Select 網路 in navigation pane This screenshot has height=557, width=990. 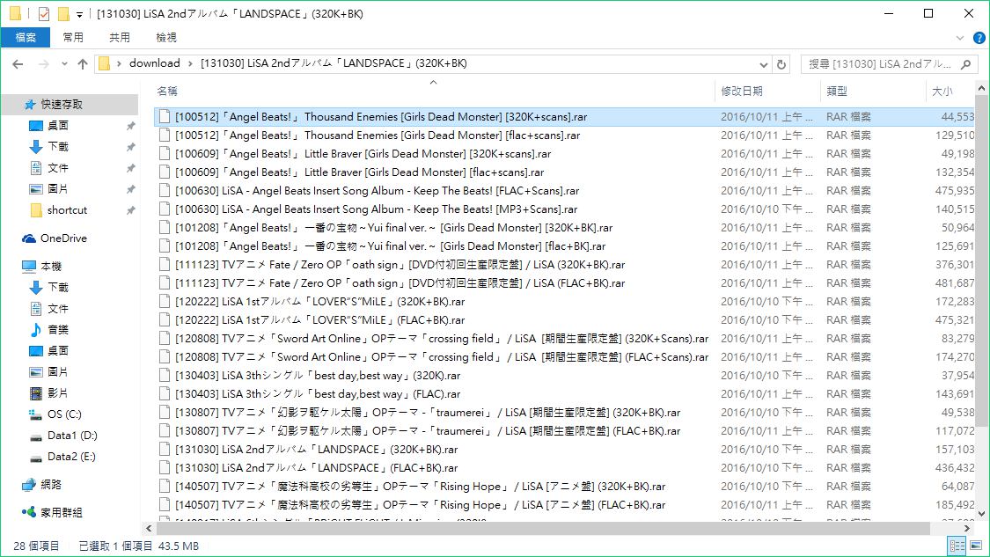point(51,485)
